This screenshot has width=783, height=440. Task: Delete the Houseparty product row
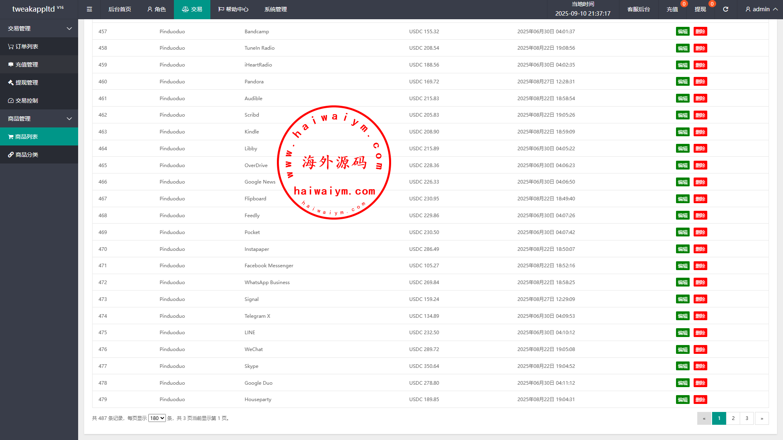click(700, 400)
